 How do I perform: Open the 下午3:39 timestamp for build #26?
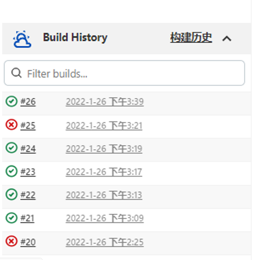click(105, 102)
